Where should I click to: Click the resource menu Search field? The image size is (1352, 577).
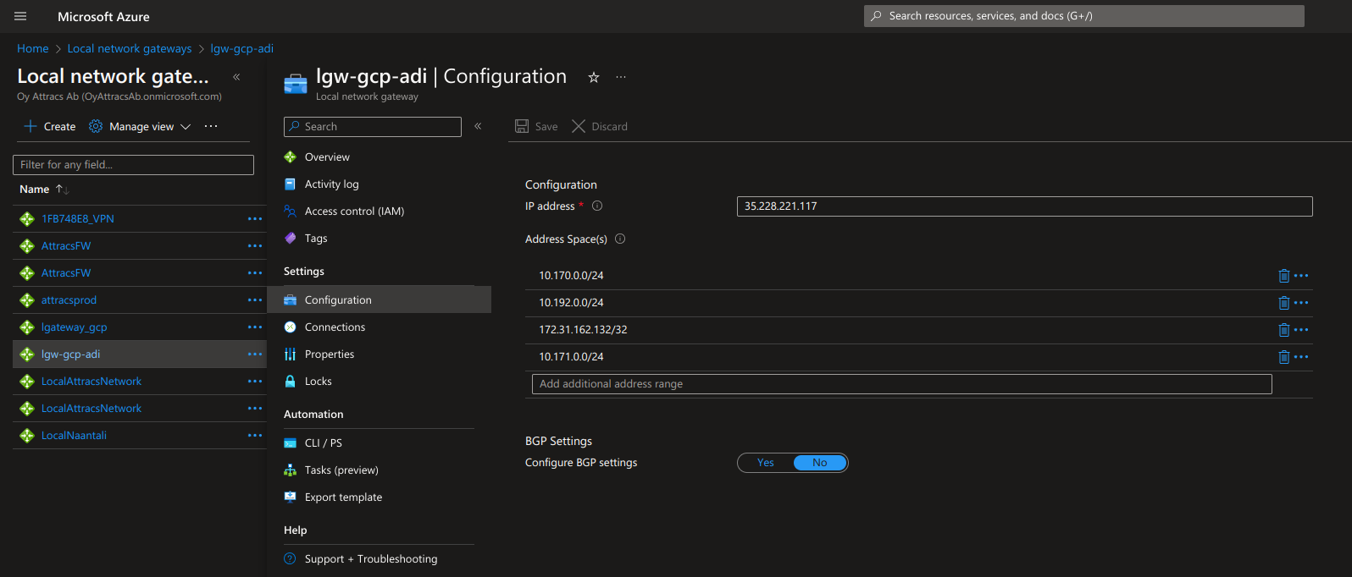[x=373, y=127]
